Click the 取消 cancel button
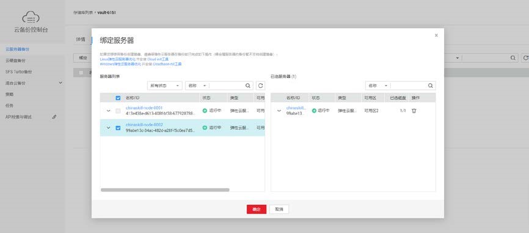This screenshot has width=529, height=233. coord(279,209)
